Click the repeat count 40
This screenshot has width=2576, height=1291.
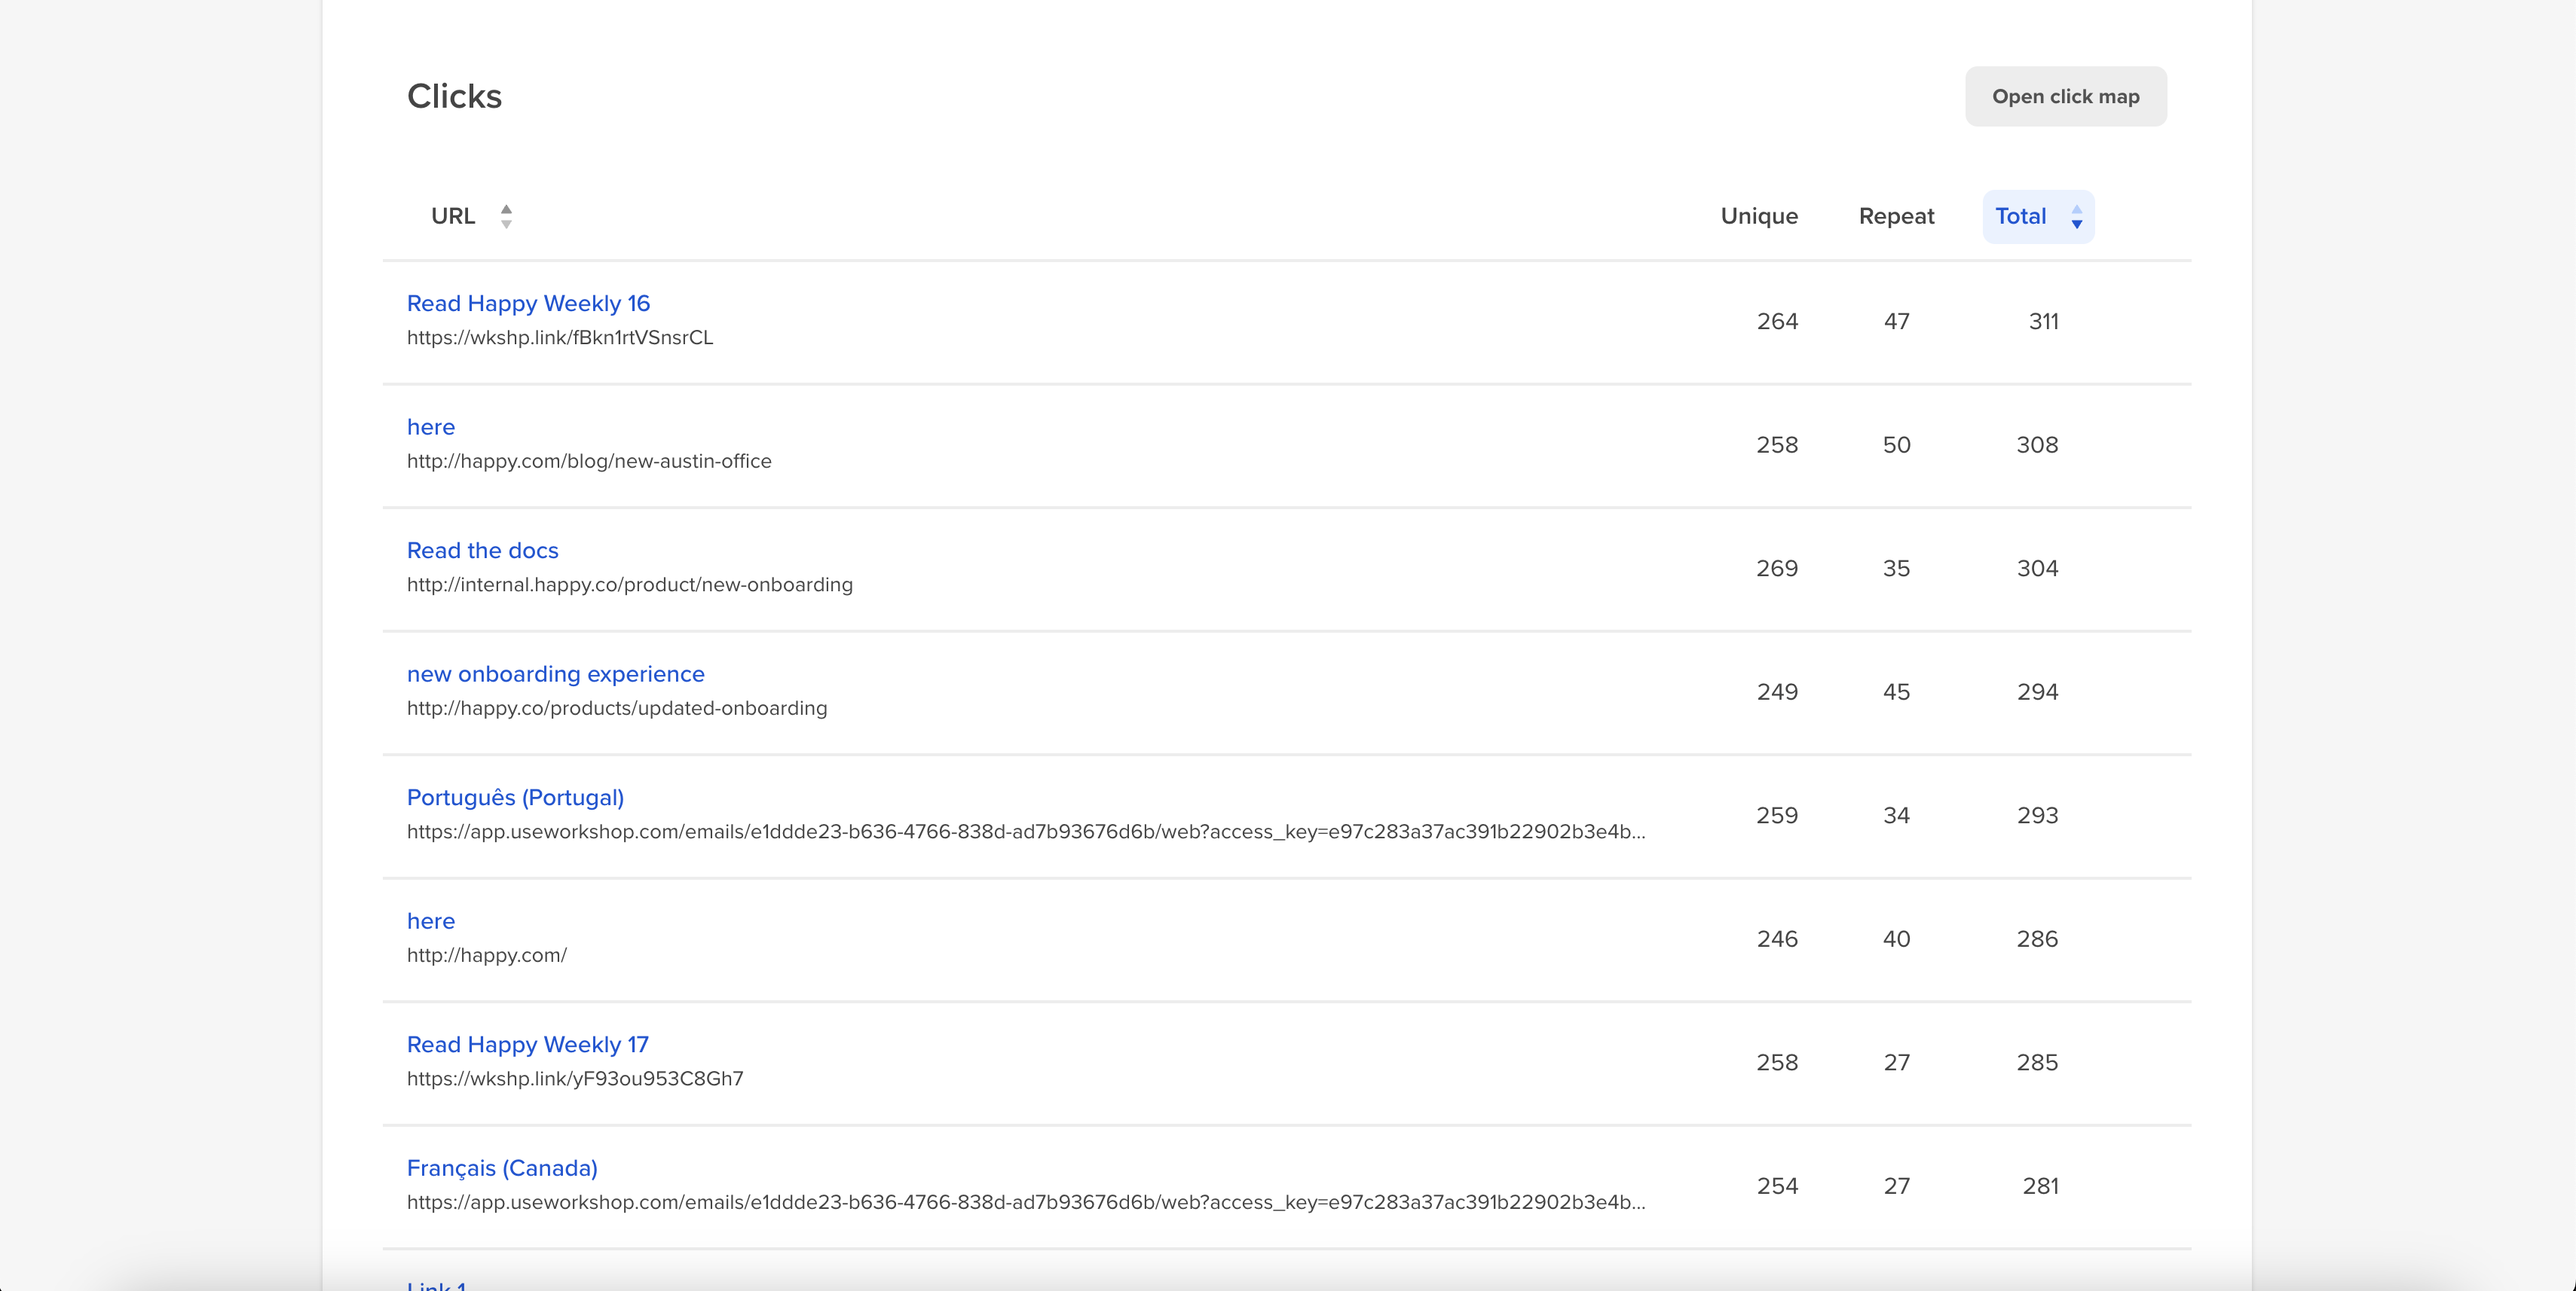tap(1896, 939)
